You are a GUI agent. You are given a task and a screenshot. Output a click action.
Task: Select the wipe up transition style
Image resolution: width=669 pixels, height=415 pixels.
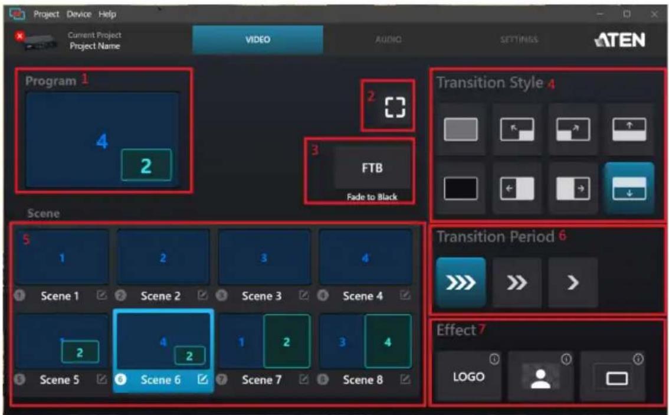pos(629,129)
